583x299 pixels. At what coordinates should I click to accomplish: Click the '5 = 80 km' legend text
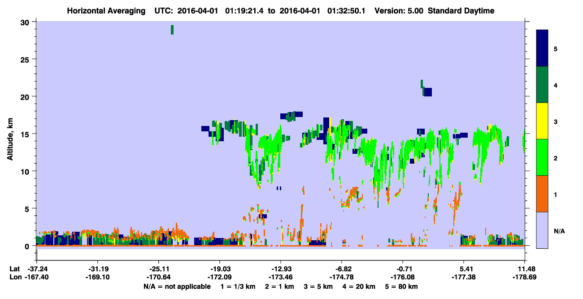point(402,286)
